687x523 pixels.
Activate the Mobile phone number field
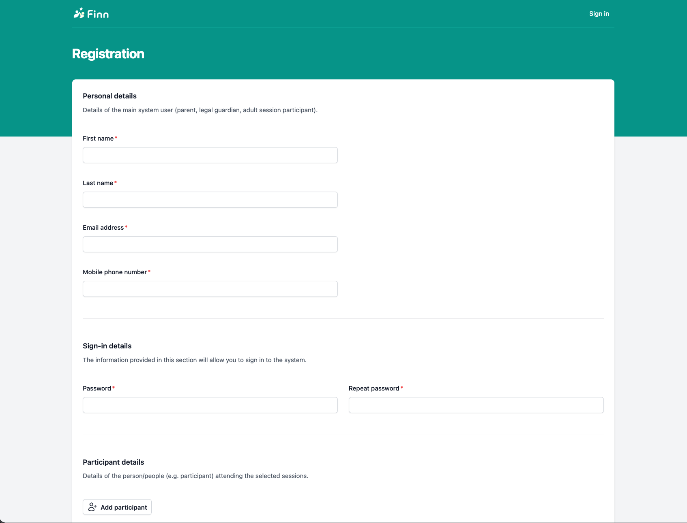click(x=210, y=289)
